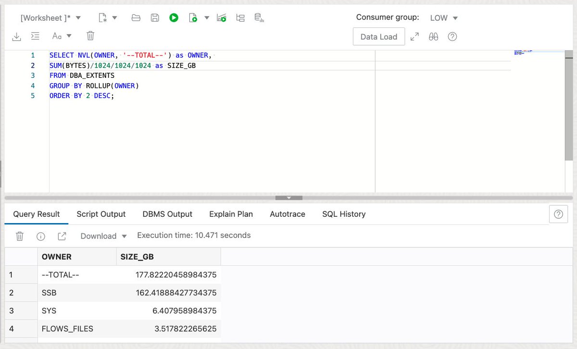This screenshot has width=577, height=349.
Task: Collapse the editor pane via splitter arrow
Action: (288, 198)
